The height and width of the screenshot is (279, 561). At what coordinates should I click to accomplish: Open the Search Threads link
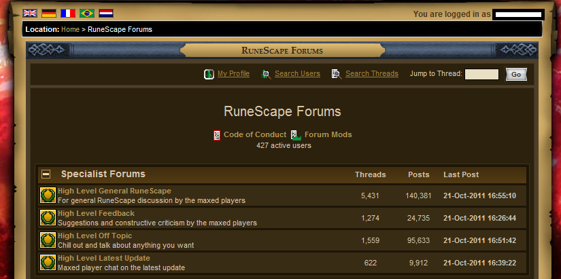pos(372,73)
